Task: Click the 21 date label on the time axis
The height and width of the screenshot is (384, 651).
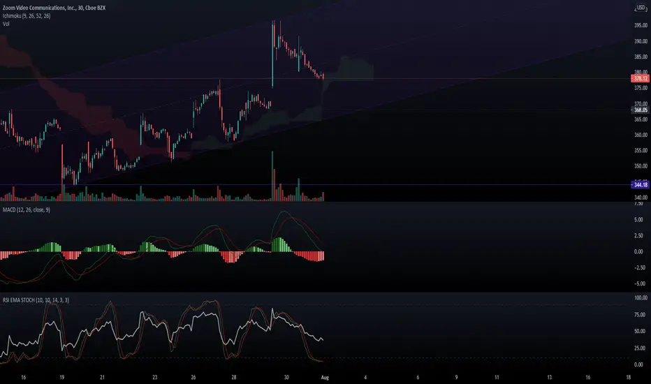Action: click(x=102, y=377)
